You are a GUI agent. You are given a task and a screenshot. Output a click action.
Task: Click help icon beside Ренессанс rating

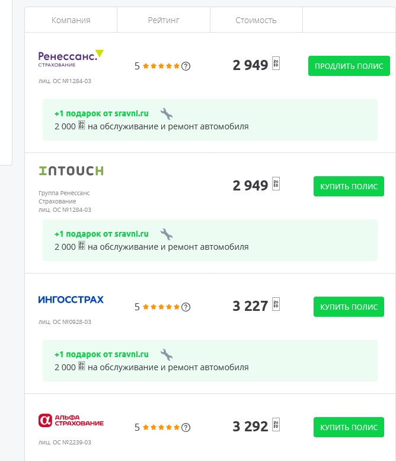click(186, 66)
